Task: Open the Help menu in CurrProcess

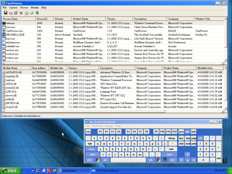Action: point(44,8)
